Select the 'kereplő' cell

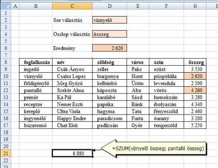click(x=36, y=111)
